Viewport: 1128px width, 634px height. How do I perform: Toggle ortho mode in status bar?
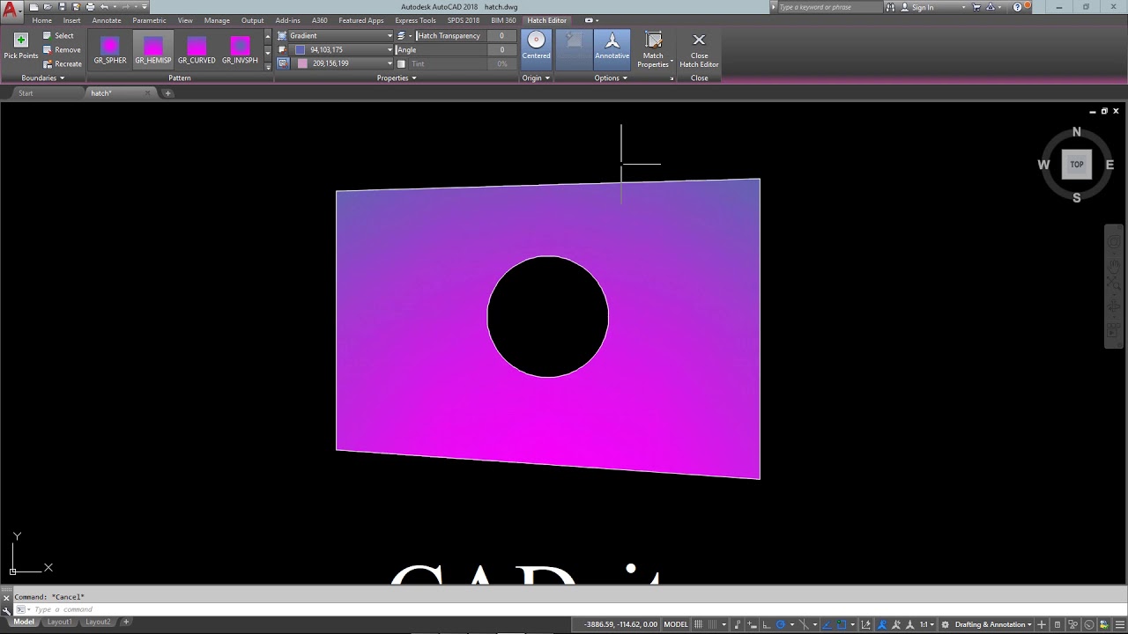coord(767,624)
